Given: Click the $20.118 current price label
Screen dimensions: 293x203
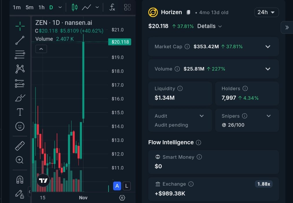Looking at the screenshot, I should point(120,42).
